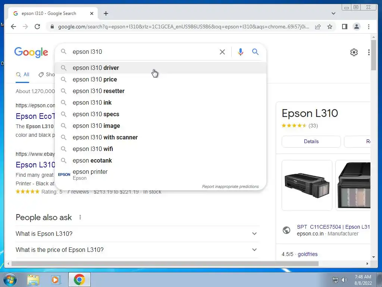Viewport: 382px width, 287px height.
Task: Open first Epson L310 printer thumbnail
Action: point(307,185)
